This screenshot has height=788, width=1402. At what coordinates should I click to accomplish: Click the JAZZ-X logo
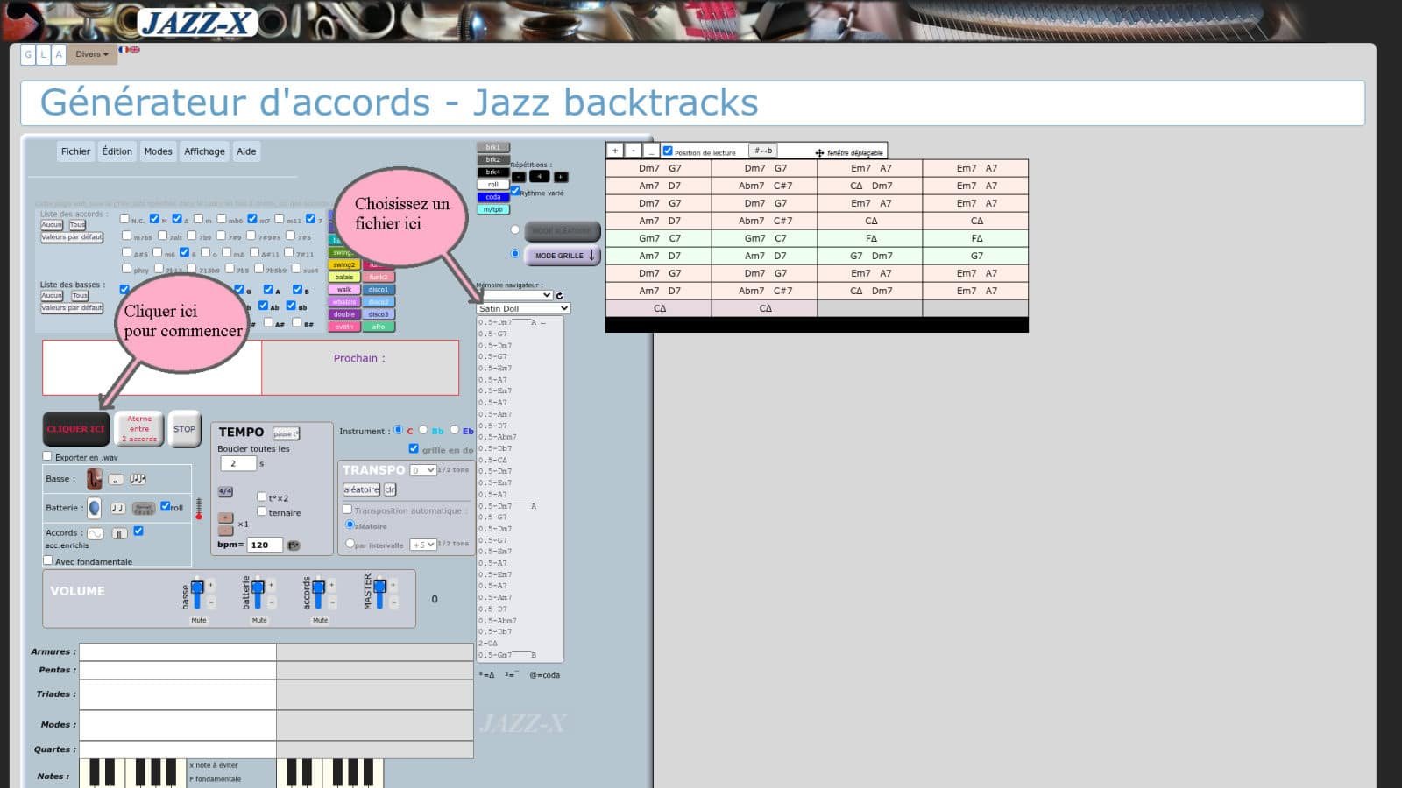coord(197,22)
